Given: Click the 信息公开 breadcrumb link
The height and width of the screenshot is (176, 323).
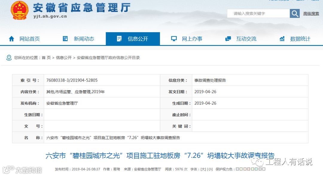Looking at the screenshot, I should pos(64,58).
